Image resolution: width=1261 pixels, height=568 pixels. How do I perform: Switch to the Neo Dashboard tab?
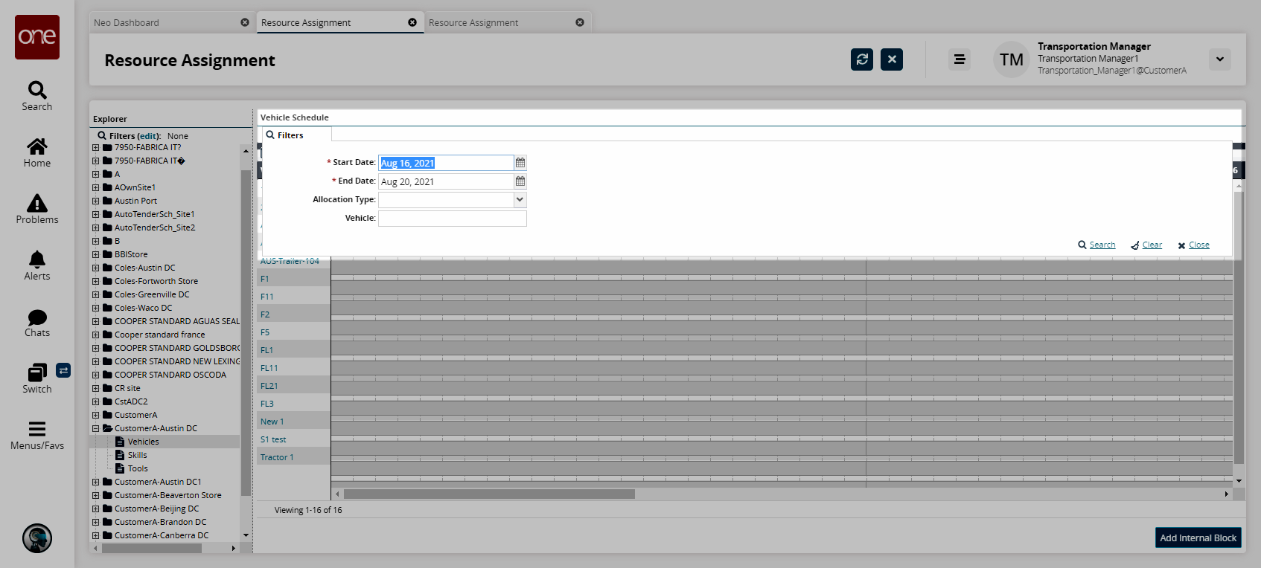pyautogui.click(x=164, y=23)
